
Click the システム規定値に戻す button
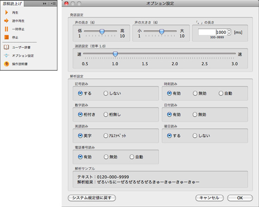92,198
